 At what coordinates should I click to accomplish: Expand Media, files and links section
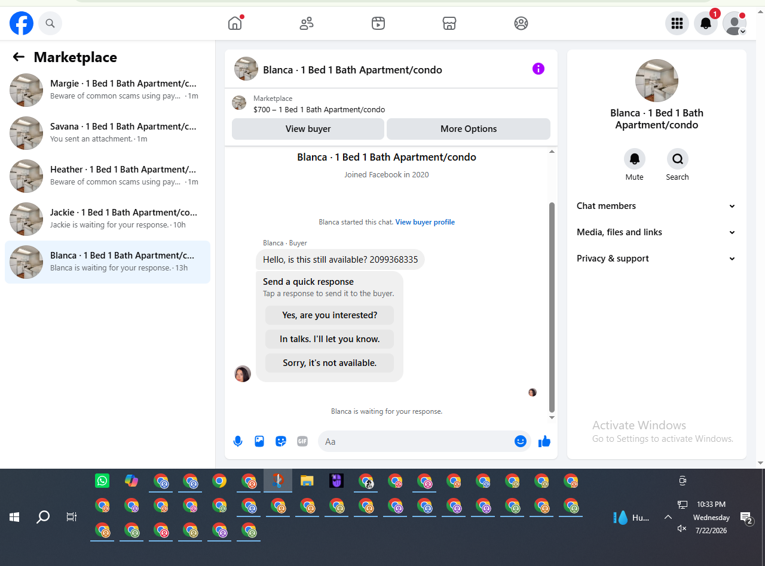point(656,232)
